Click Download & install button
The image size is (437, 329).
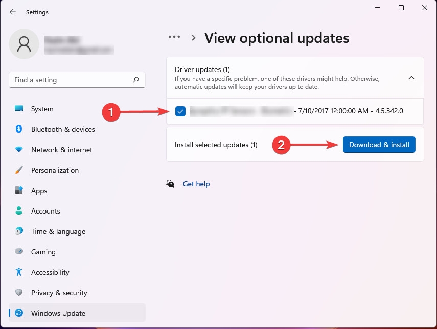[379, 145]
